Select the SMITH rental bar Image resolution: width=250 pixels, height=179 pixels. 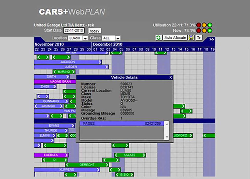[52, 77]
